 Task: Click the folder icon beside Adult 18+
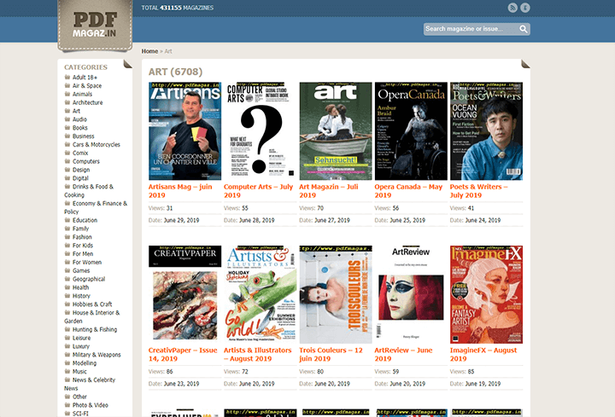(x=67, y=77)
